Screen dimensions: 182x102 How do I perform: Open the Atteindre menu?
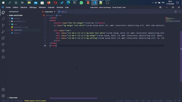coord(42,7)
